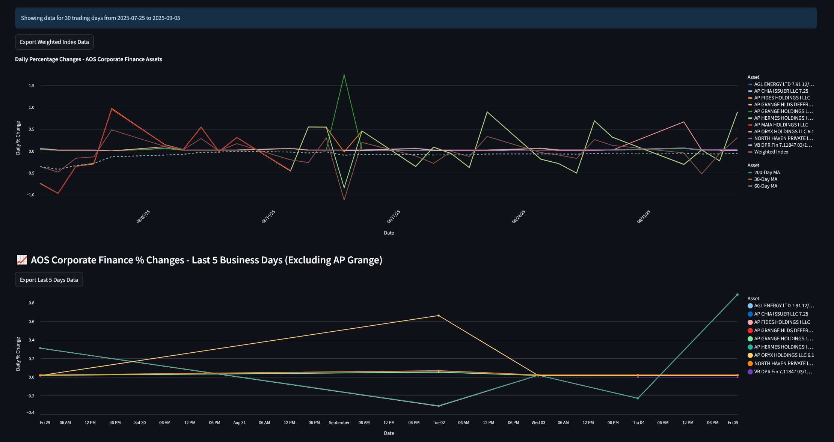Click the red AP GRANGE HLDS DEFER circle in the lower legend
834x442 pixels.
tap(750, 331)
